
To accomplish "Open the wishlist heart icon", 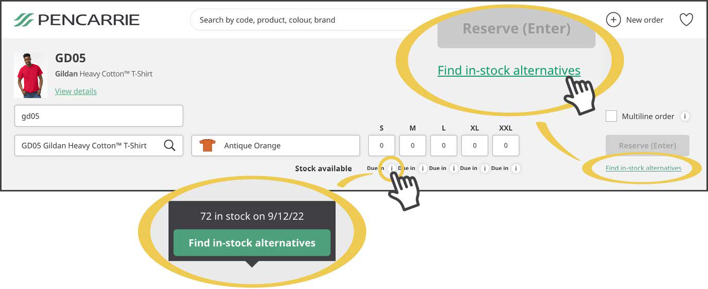I will pos(686,20).
